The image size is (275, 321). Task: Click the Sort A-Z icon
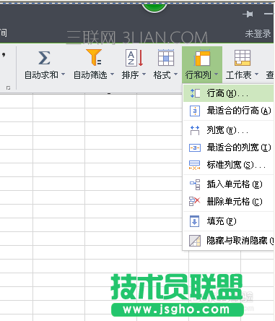pos(134,58)
